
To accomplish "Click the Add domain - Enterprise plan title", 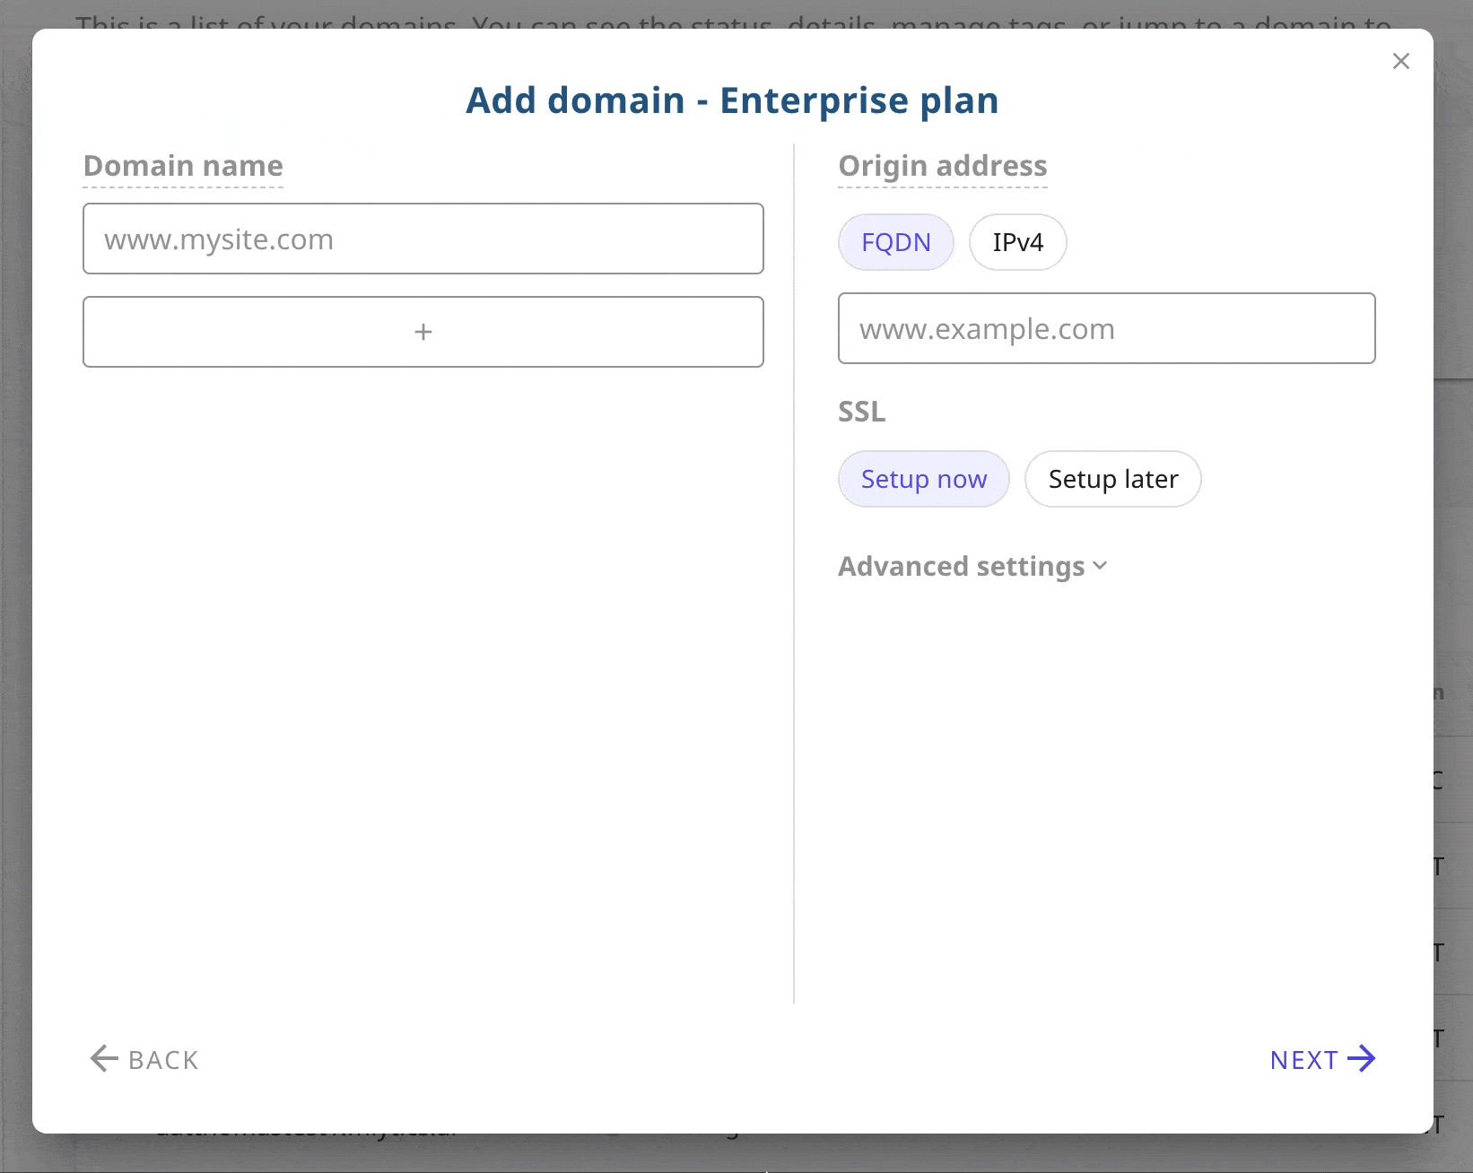I will point(732,100).
